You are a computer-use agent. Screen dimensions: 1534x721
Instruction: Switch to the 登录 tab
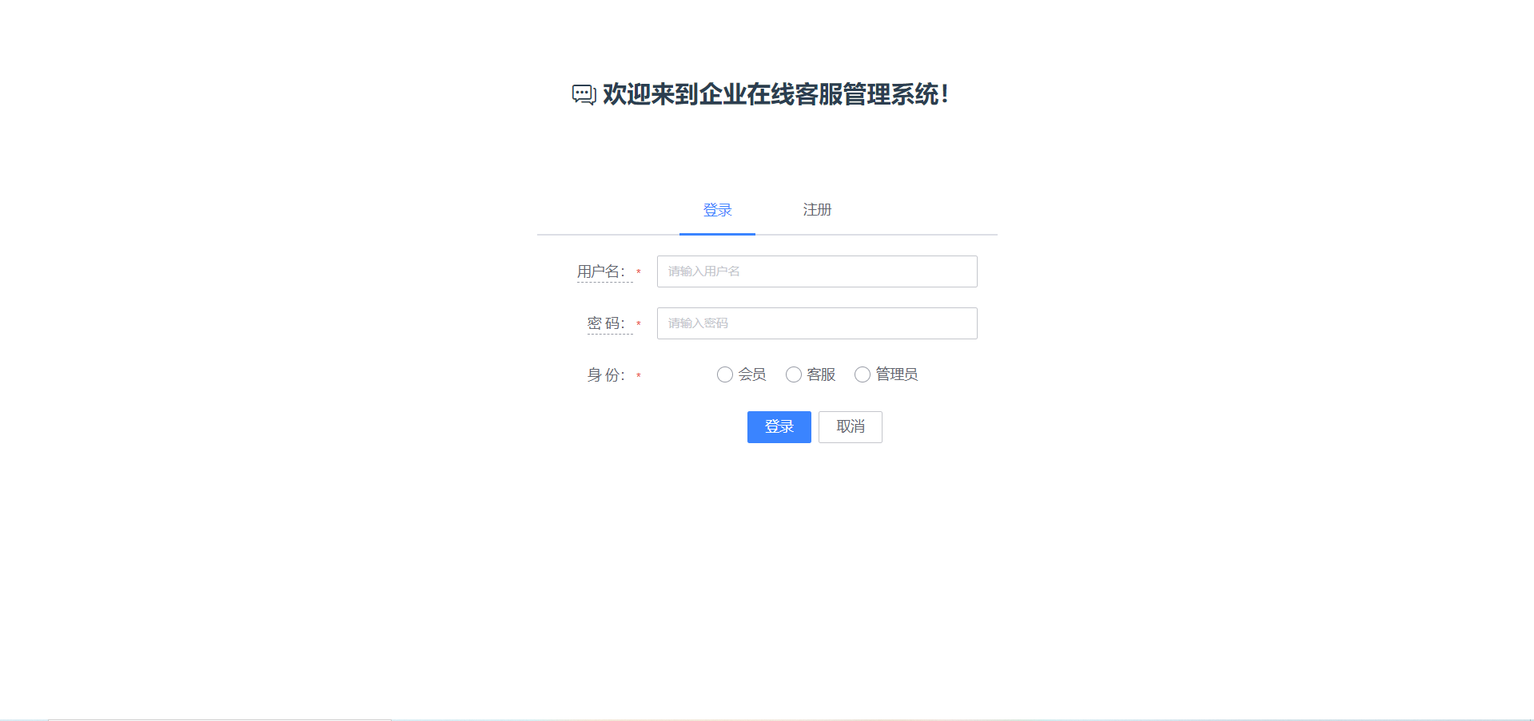pyautogui.click(x=717, y=210)
